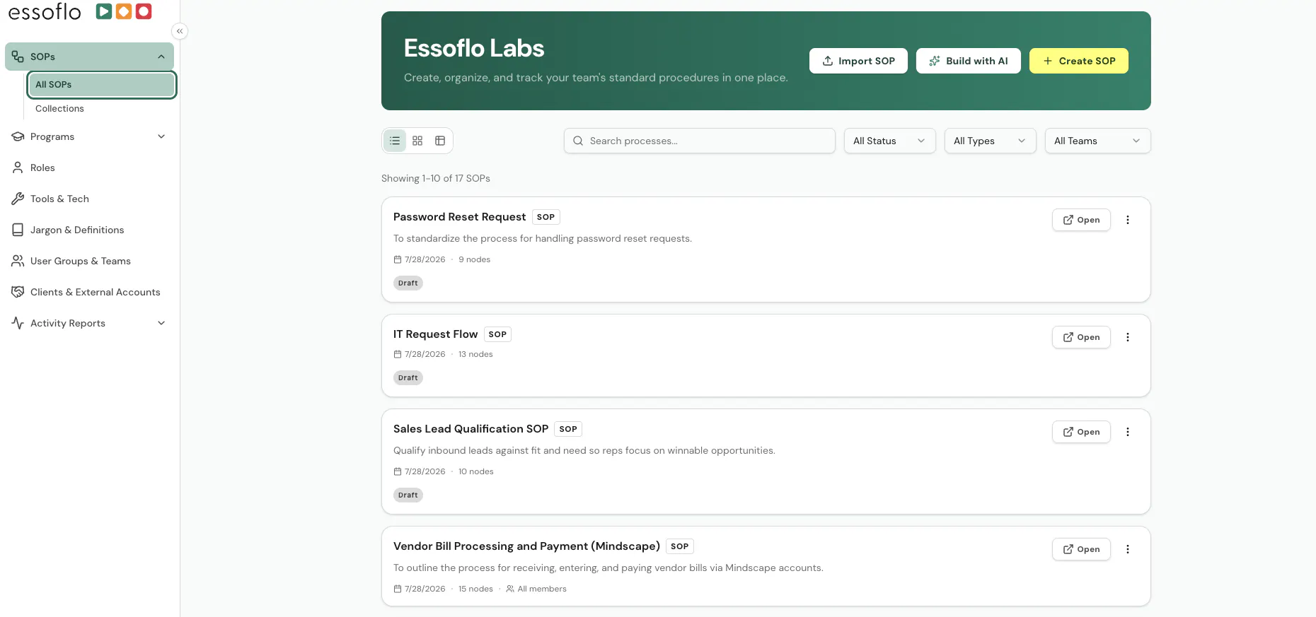Go to Jargon & Definitions page
Image resolution: width=1316 pixels, height=617 pixels.
coord(89,230)
